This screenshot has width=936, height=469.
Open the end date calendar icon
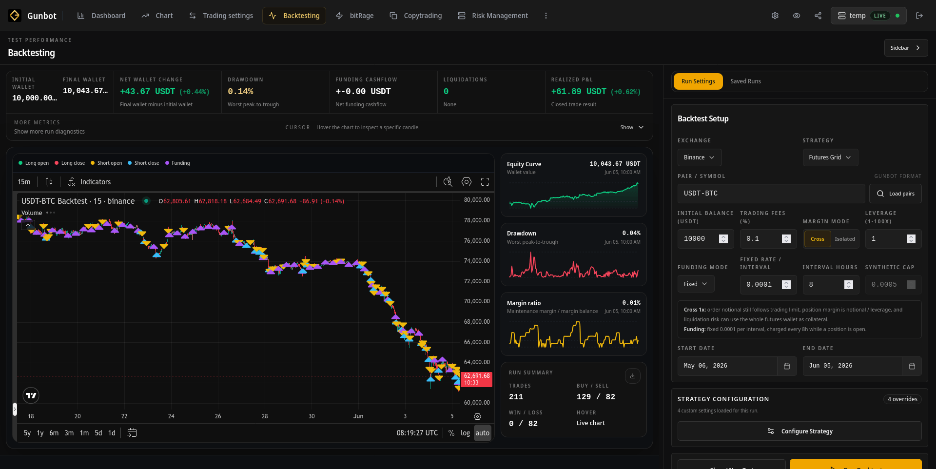coord(912,366)
